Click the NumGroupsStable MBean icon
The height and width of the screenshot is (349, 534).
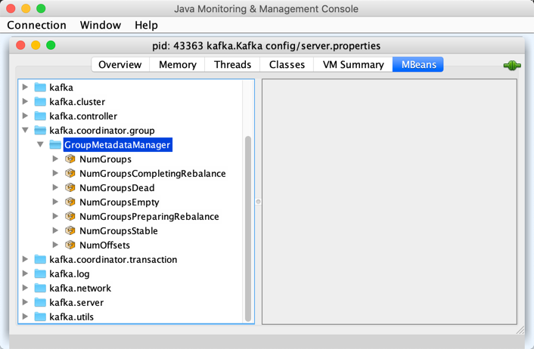pos(70,231)
